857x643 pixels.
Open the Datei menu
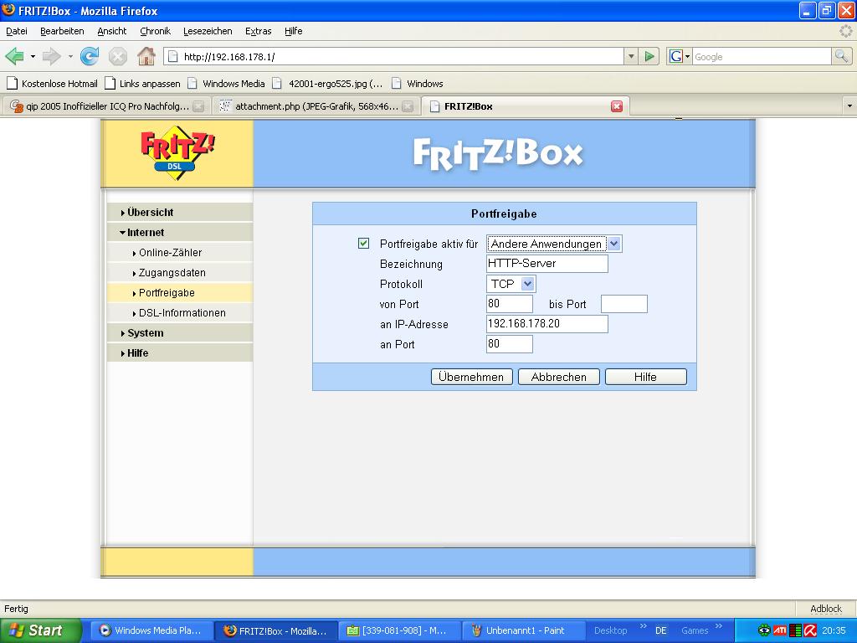(x=17, y=31)
